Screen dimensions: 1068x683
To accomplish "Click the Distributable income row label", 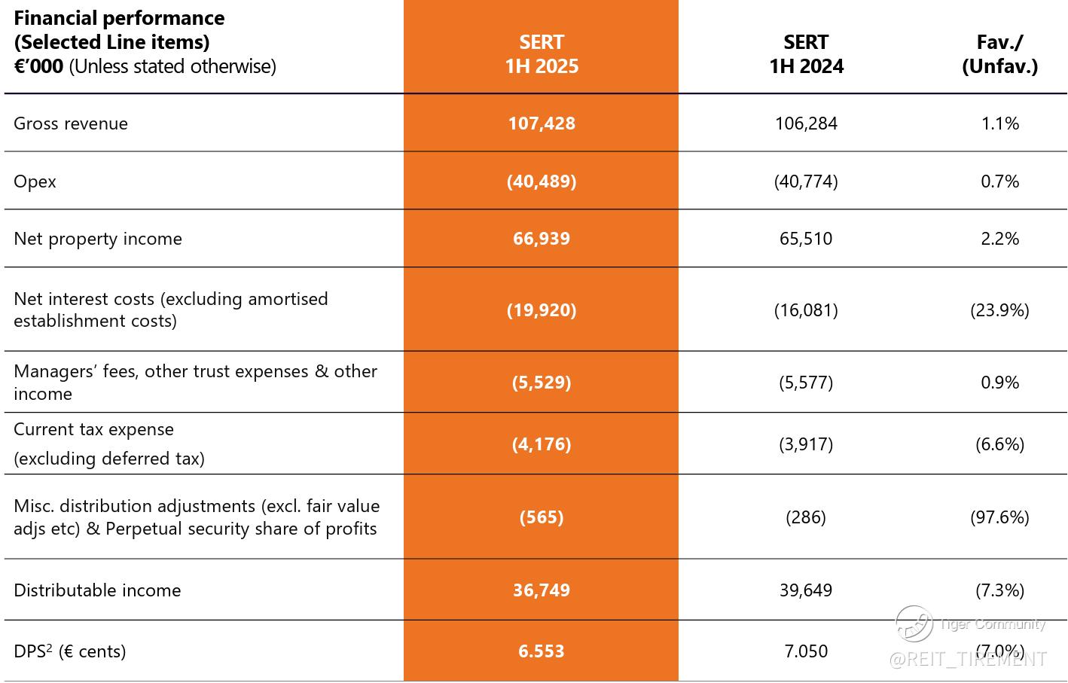I will (x=97, y=590).
